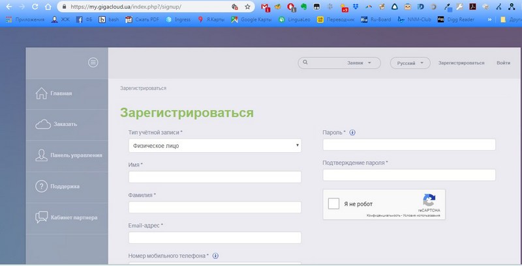This screenshot has height=266, width=522.
Task: Click the padlock site security icon
Action: [65, 7]
